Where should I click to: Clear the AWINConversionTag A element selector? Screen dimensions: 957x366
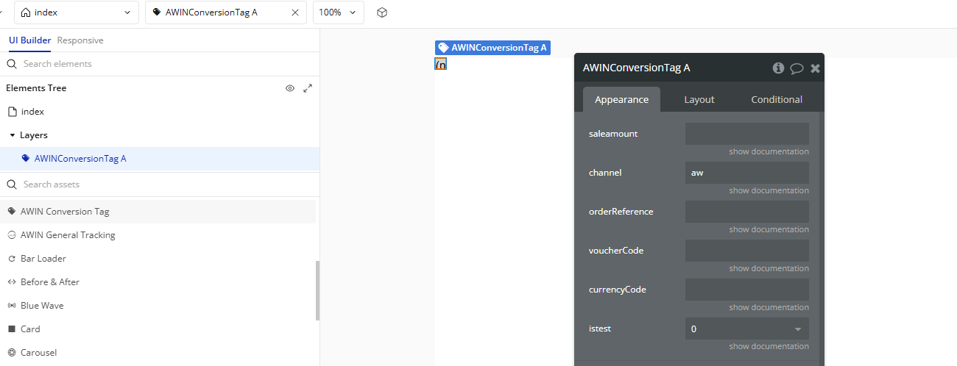coord(296,12)
